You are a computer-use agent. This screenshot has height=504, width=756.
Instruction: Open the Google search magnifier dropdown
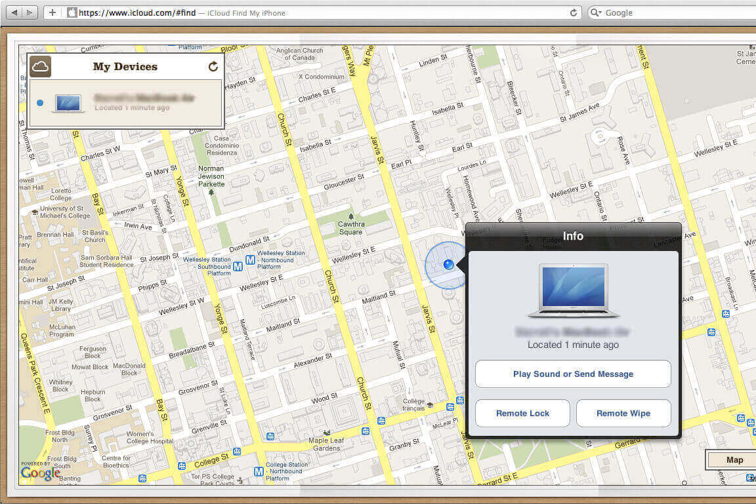coord(597,12)
